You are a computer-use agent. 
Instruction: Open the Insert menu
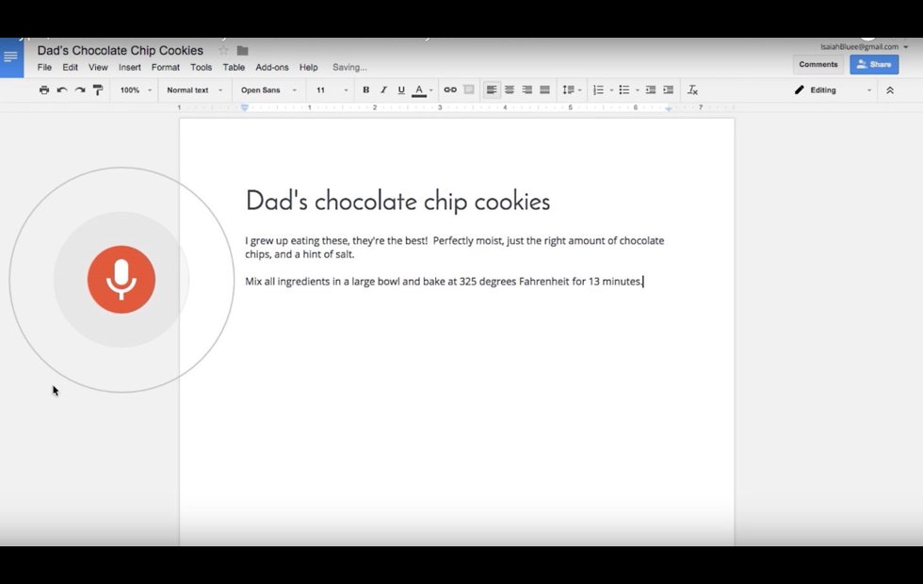tap(130, 68)
